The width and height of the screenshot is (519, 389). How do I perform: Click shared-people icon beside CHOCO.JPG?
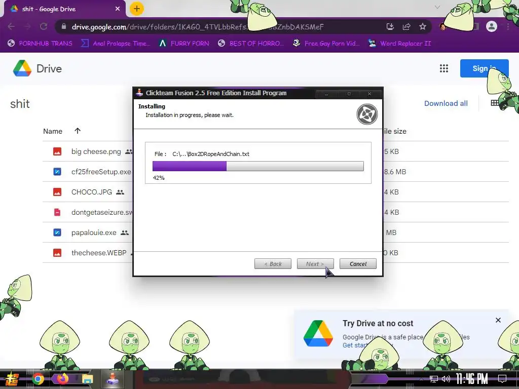pyautogui.click(x=120, y=192)
